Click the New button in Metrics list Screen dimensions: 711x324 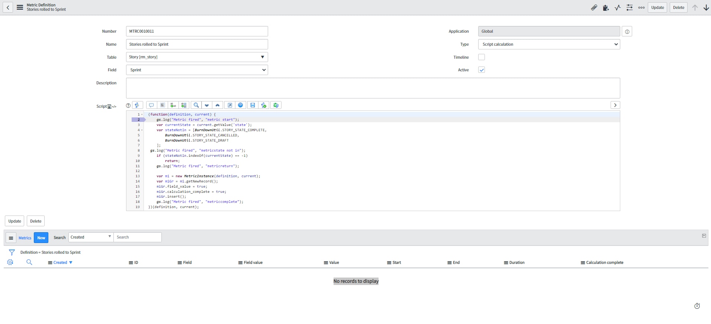click(x=41, y=238)
